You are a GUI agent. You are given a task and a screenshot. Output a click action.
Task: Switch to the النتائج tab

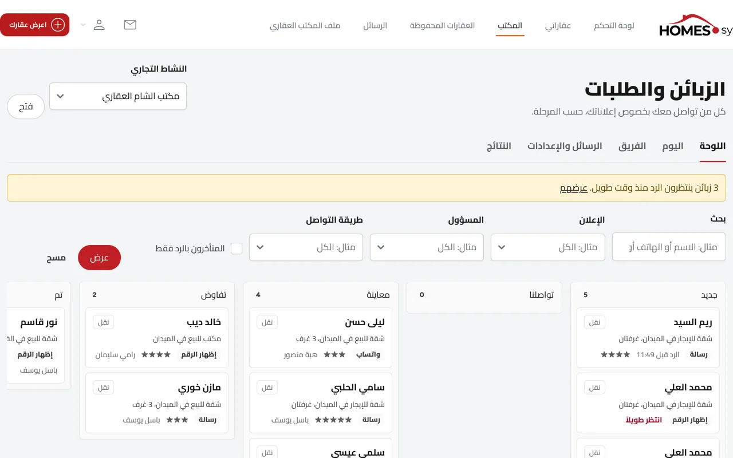[x=499, y=146]
